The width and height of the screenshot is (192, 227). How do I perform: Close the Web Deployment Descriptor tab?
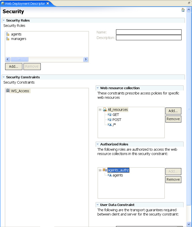click(48, 3)
